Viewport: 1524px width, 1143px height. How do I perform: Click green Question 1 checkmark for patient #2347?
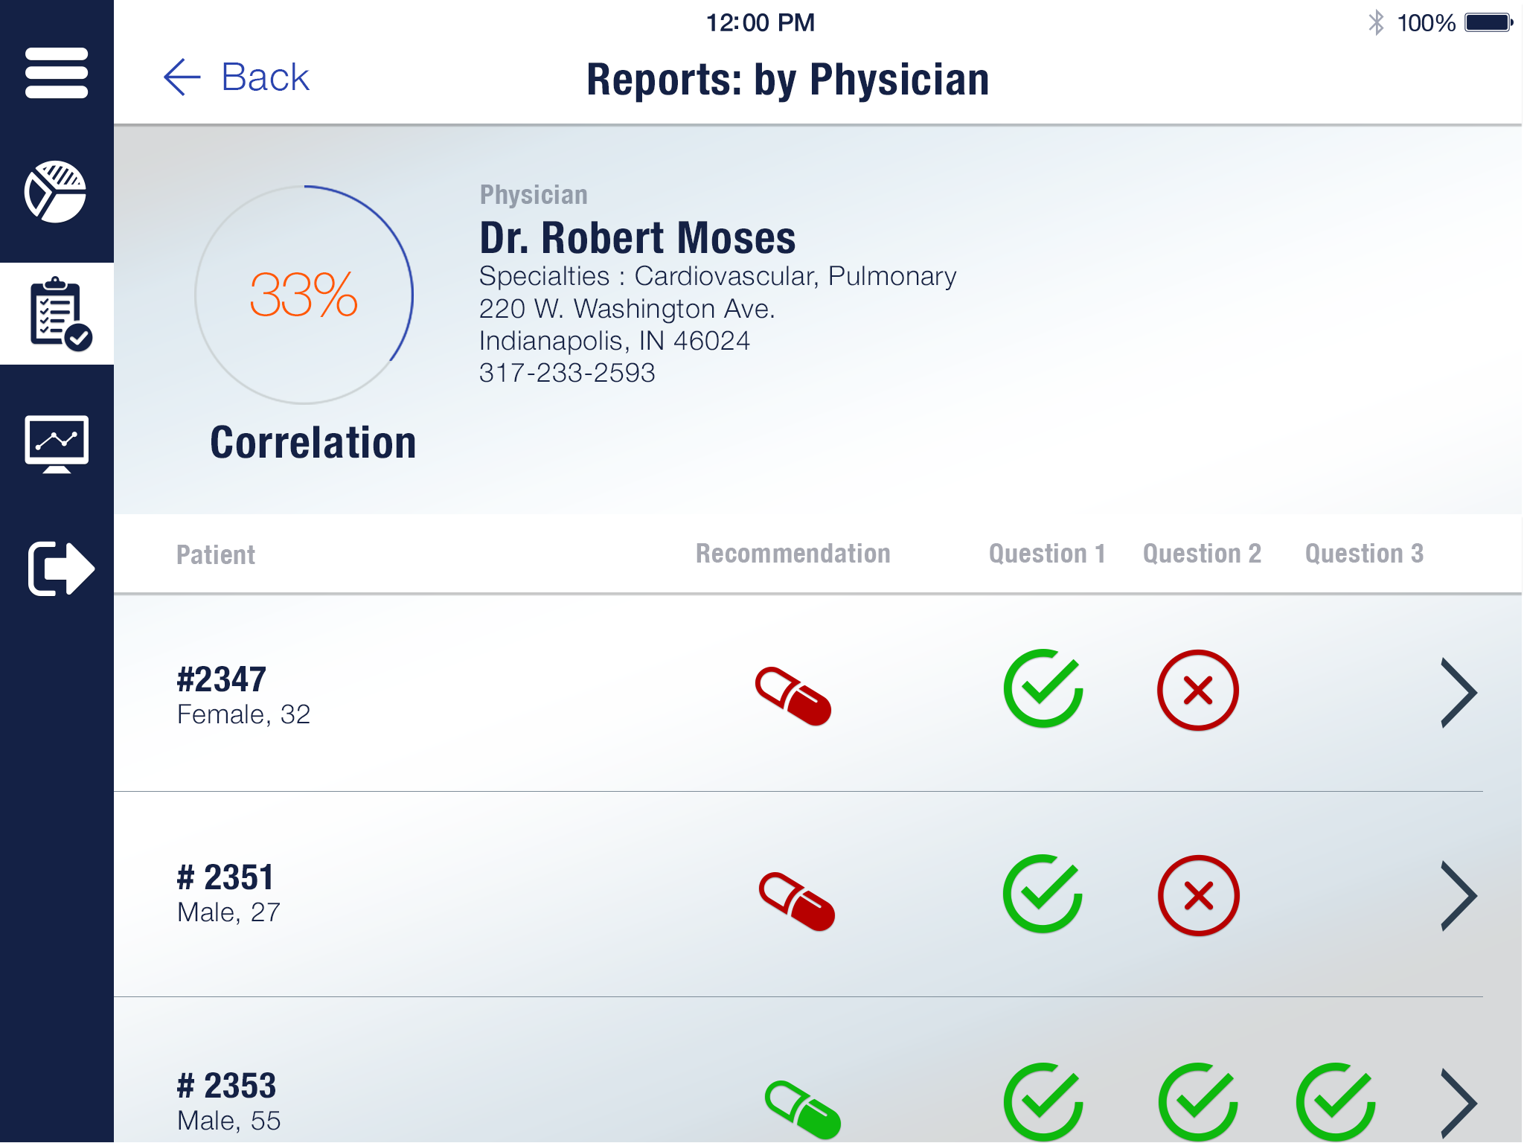point(1043,689)
